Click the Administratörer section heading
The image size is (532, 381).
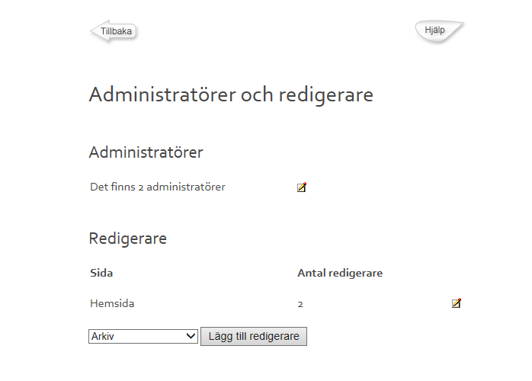click(x=146, y=152)
